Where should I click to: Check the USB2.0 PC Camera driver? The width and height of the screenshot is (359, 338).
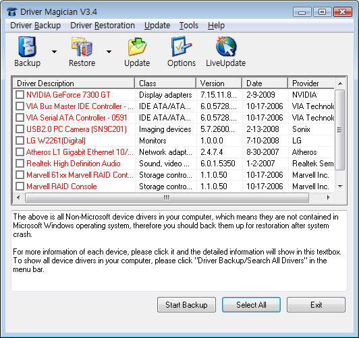point(20,129)
